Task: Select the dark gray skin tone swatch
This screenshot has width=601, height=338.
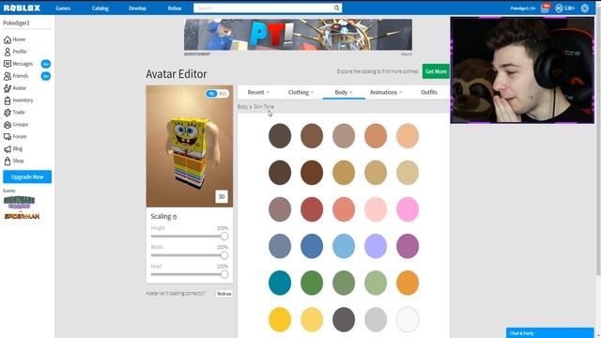Action: [x=344, y=319]
